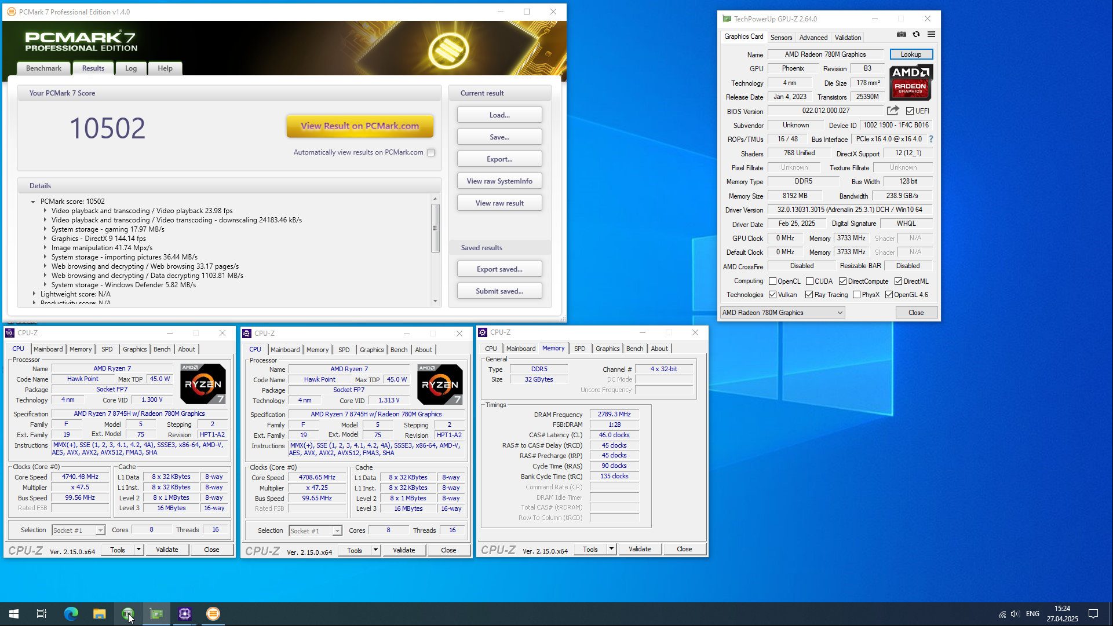Click the GPU Name field in GPU-Z
Screen dimensions: 1113x626
(x=825, y=54)
